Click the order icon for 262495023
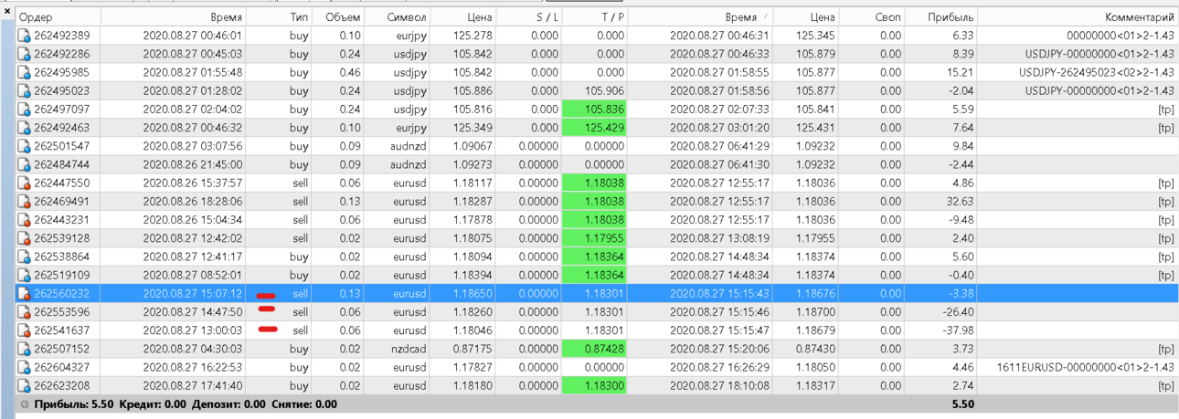 point(25,90)
